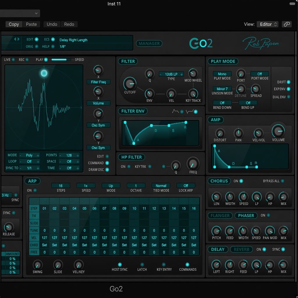
Task: Click the filter CUTOFF knob
Action: (130, 83)
